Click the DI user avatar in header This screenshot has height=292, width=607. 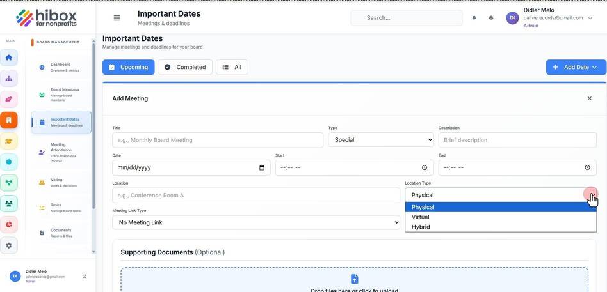coord(512,18)
